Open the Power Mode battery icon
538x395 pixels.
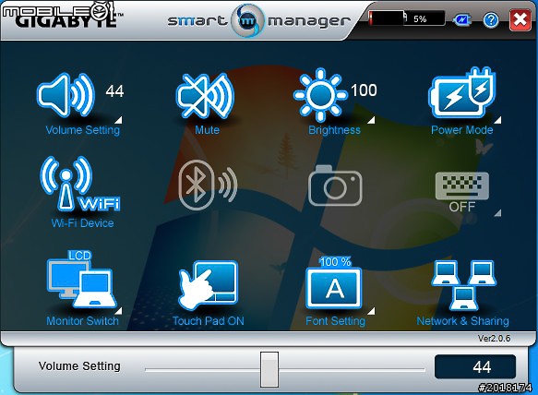[461, 92]
